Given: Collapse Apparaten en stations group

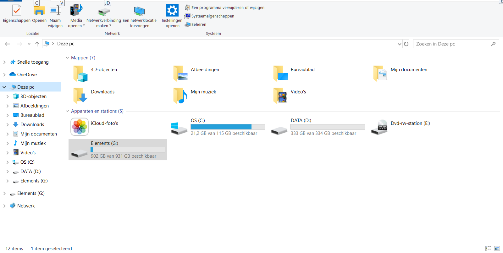Looking at the screenshot, I should point(67,111).
